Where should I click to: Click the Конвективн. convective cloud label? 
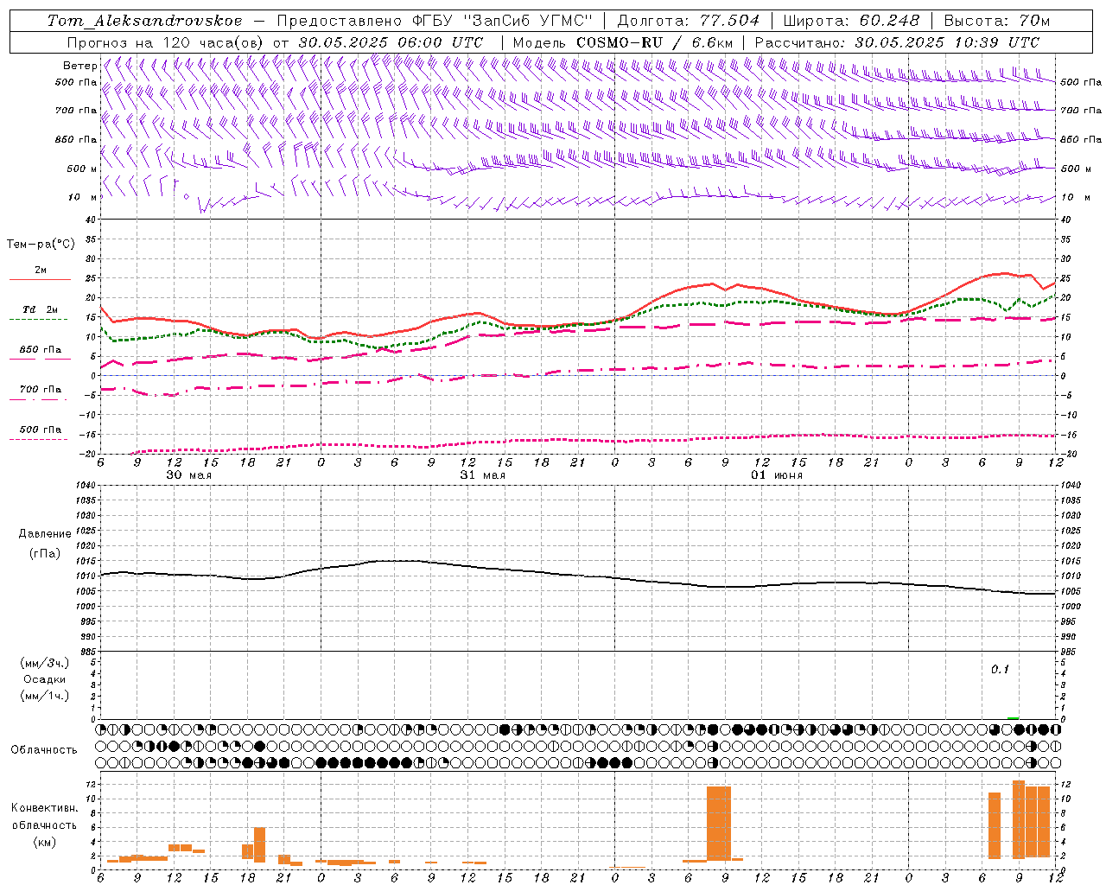[44, 808]
